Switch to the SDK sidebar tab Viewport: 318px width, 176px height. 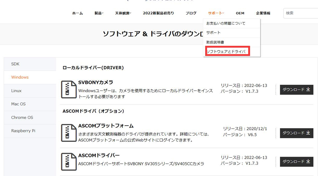pyautogui.click(x=16, y=64)
